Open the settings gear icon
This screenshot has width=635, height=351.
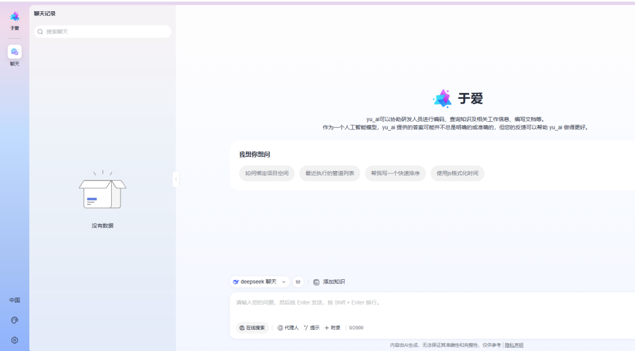[15, 340]
